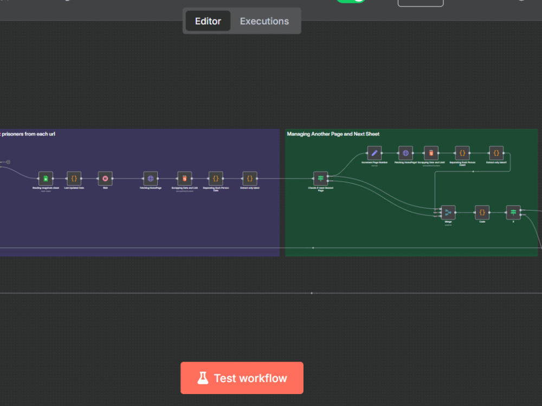Screen dimensions: 542x406
Task: Select the Code node after Merge
Action: (482, 212)
